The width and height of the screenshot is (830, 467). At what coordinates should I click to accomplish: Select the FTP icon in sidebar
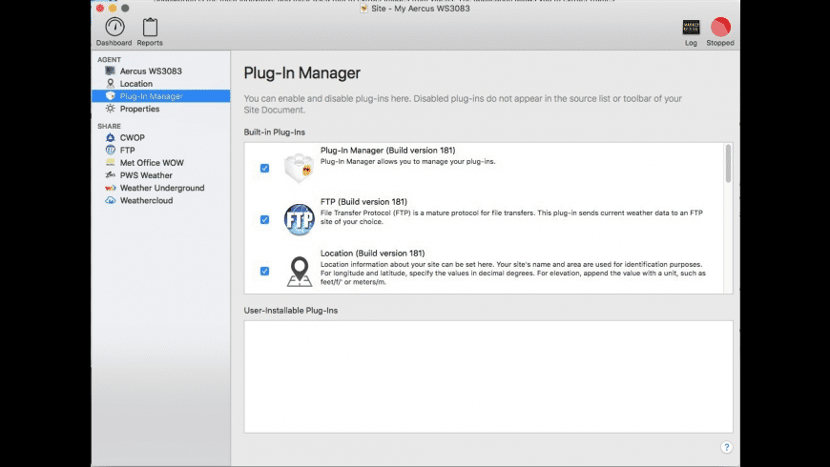(111, 151)
